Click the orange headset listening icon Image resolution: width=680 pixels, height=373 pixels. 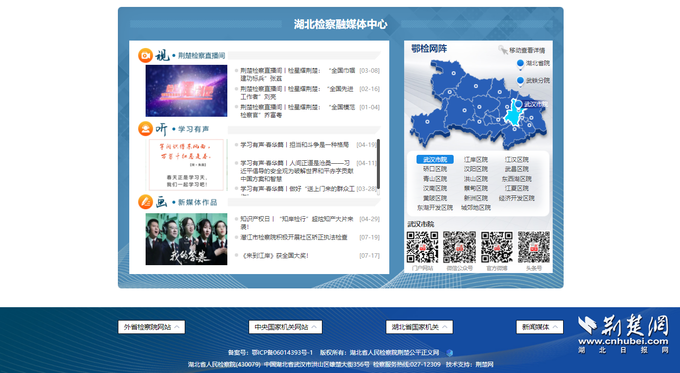[x=145, y=129]
